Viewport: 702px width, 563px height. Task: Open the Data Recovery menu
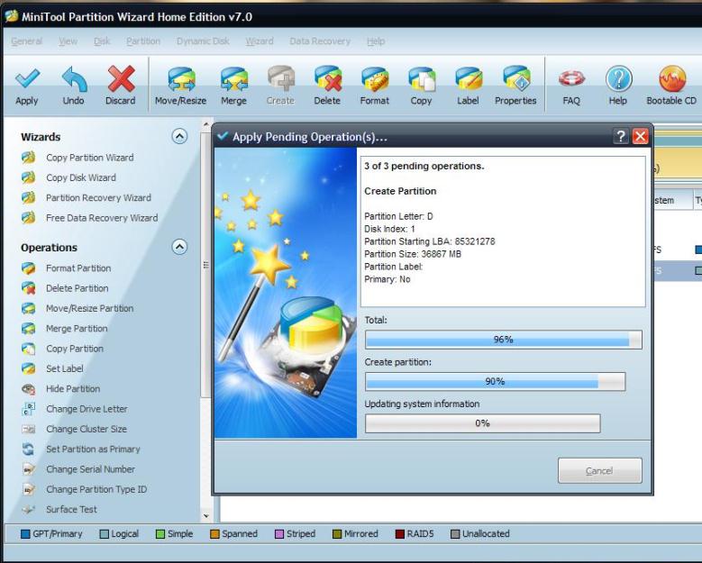(320, 41)
